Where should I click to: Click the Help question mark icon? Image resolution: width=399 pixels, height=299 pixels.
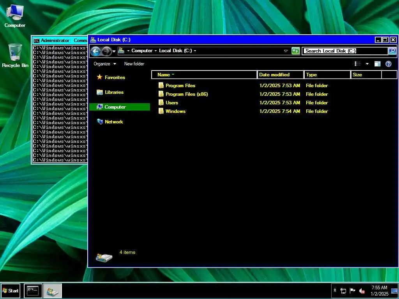click(x=388, y=64)
